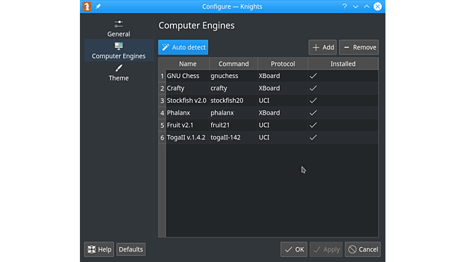Viewport: 466px width, 262px height.
Task: Select the Computer Engines sidebar icon
Action: [118, 46]
